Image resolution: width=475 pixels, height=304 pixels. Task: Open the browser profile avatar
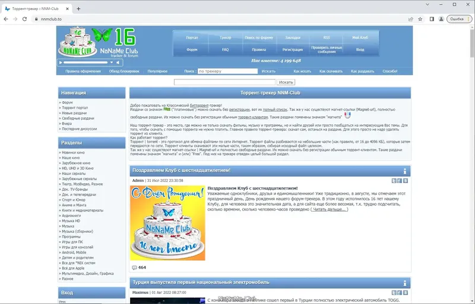441,19
